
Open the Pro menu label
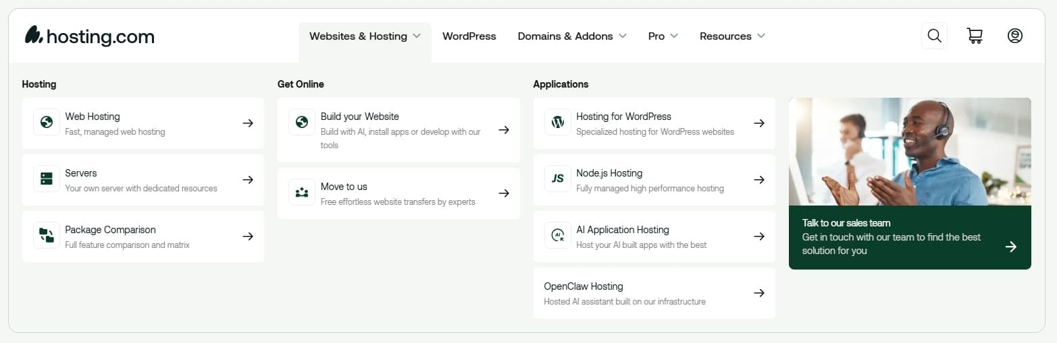coord(656,36)
